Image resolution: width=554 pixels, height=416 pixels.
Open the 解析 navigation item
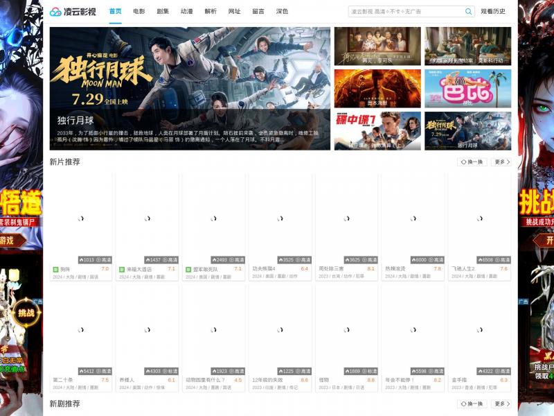(x=211, y=11)
